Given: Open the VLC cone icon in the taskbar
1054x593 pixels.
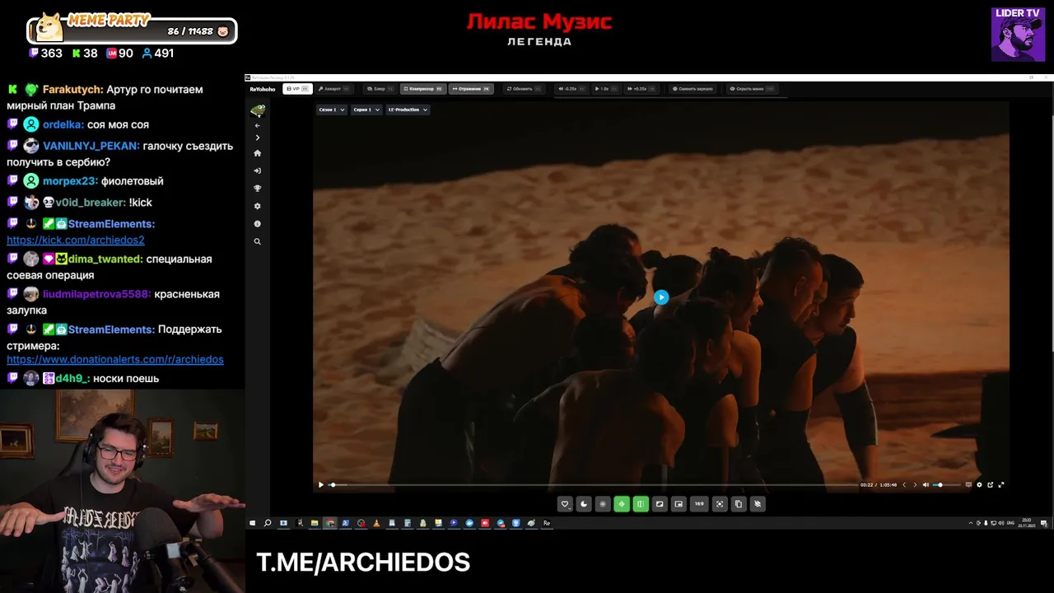Looking at the screenshot, I should (376, 523).
